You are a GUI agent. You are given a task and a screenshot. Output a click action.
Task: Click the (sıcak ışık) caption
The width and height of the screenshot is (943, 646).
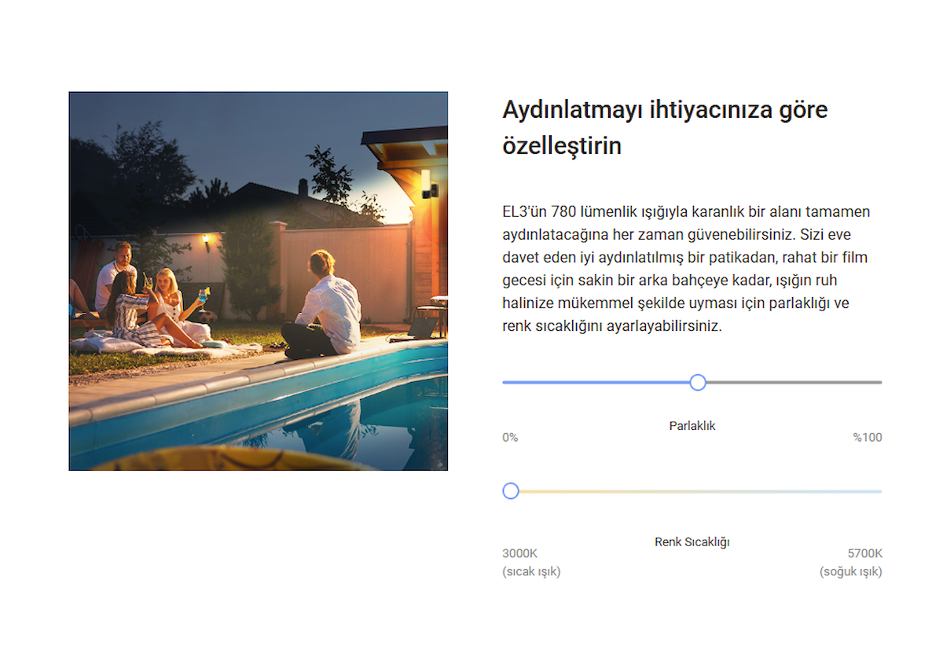point(531,572)
